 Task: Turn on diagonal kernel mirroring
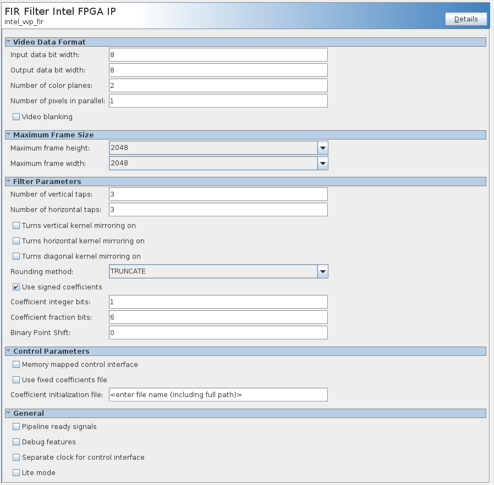pos(16,257)
